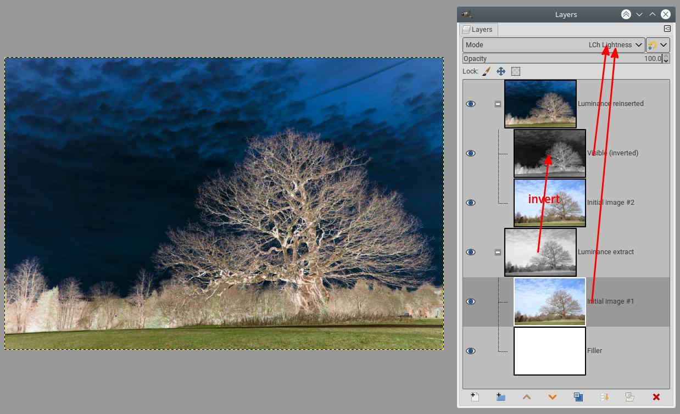The width and height of the screenshot is (680, 414).
Task: Switch to the Layers tab
Action: click(x=478, y=30)
